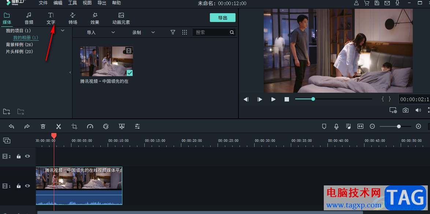Collapse the media folder panel arrow
Screen dimensions: 430x214
click(x=70, y=73)
